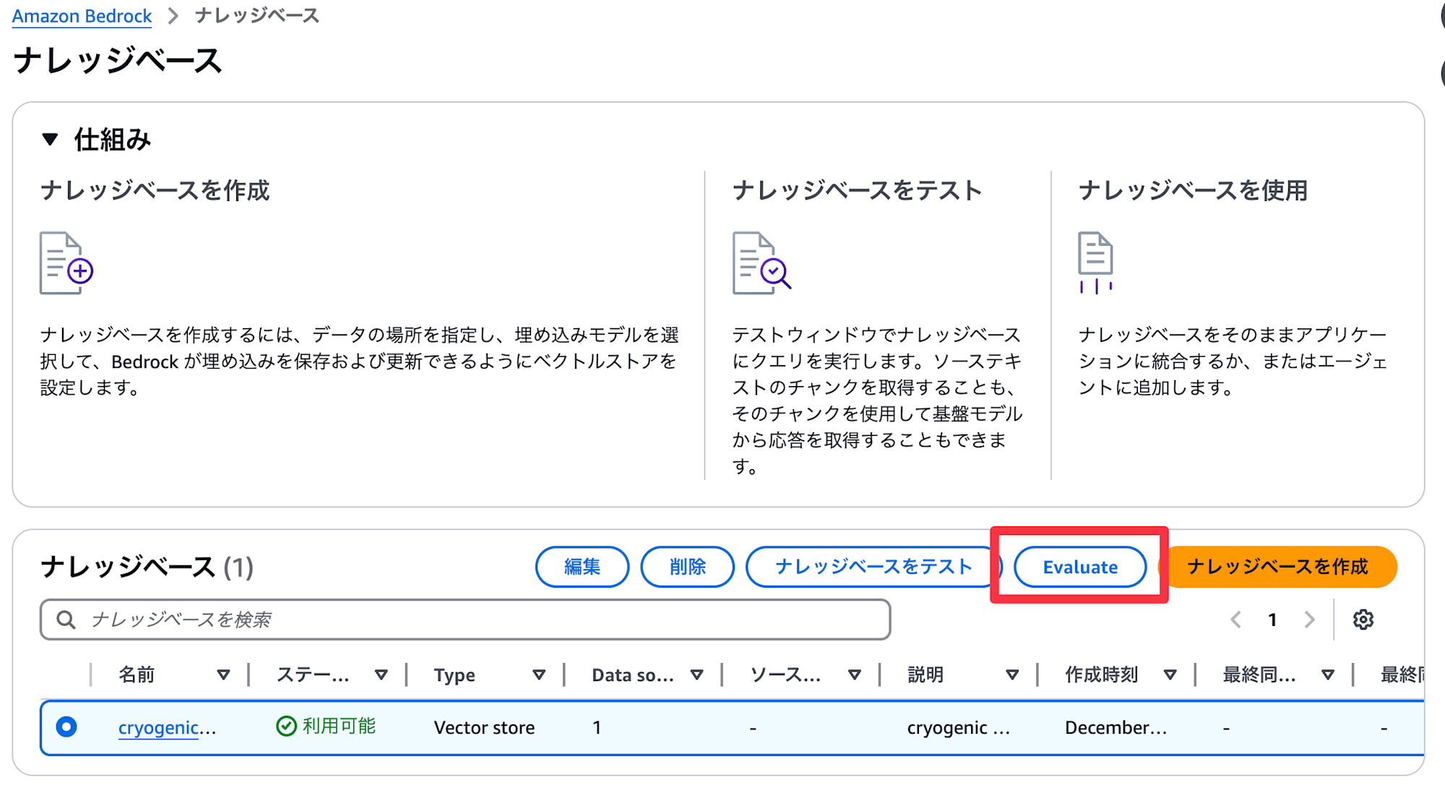Click the ナレッジベースを作成 section heading

coord(155,190)
